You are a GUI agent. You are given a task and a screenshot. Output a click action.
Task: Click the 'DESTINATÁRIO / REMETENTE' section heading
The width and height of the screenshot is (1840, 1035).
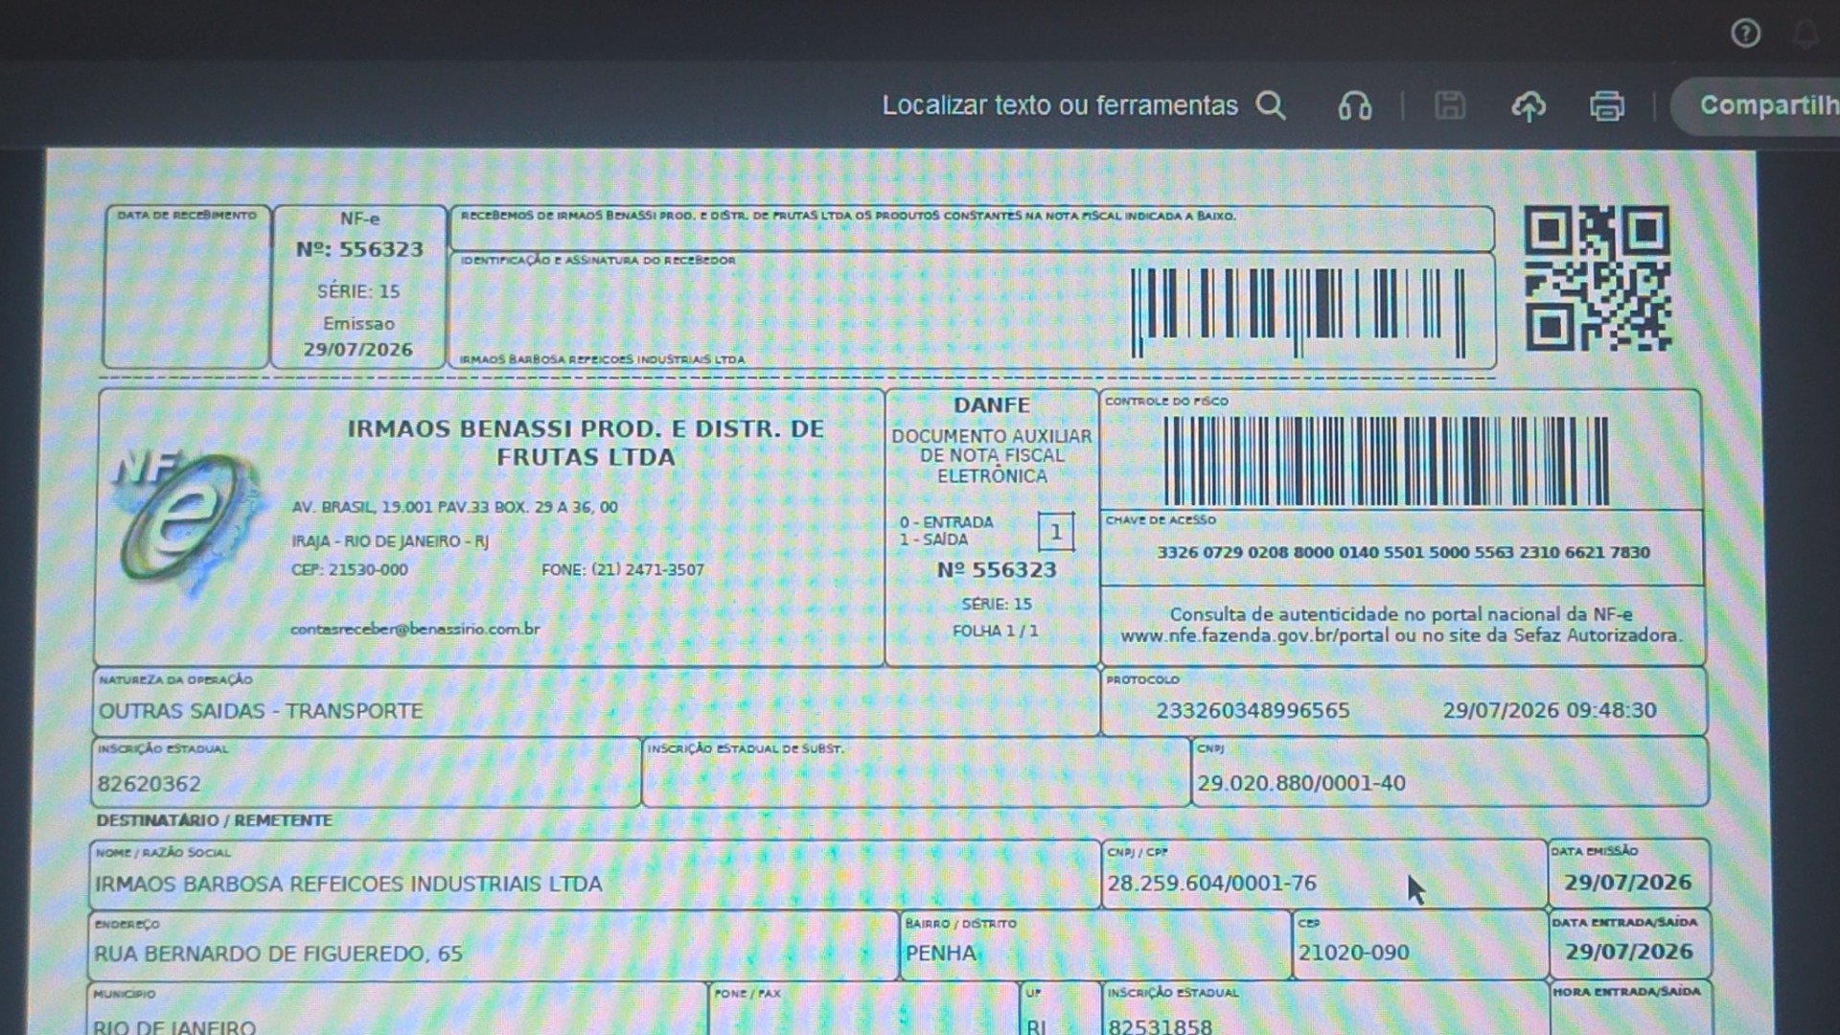214,821
